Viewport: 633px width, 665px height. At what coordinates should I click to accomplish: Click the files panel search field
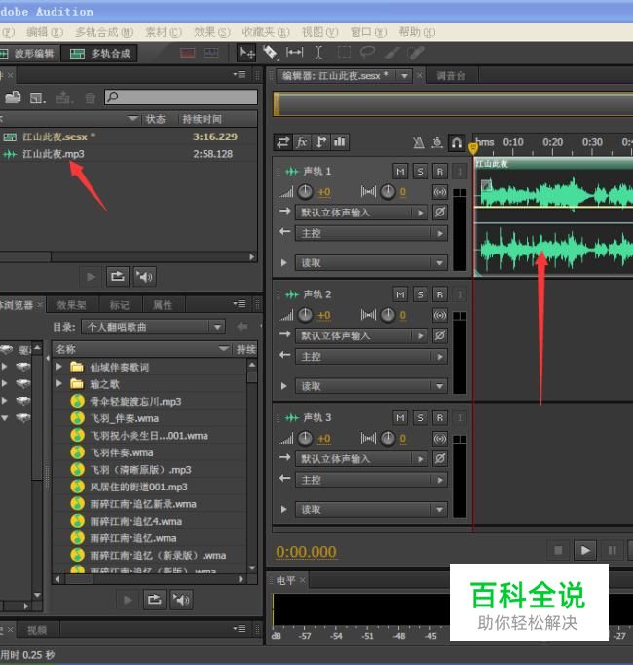181,98
